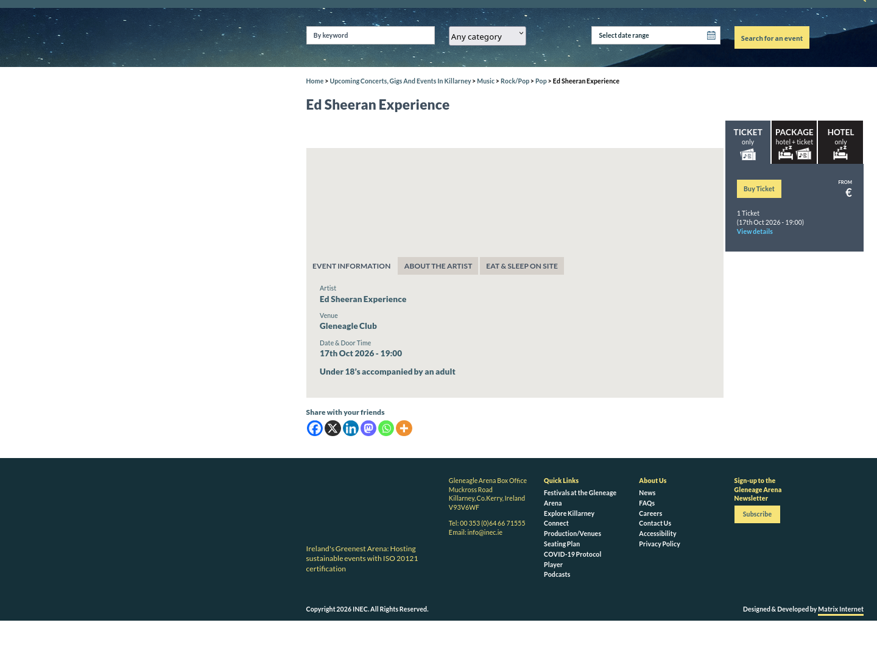Open the Contact Us footer link
This screenshot has height=670, width=877.
655,523
